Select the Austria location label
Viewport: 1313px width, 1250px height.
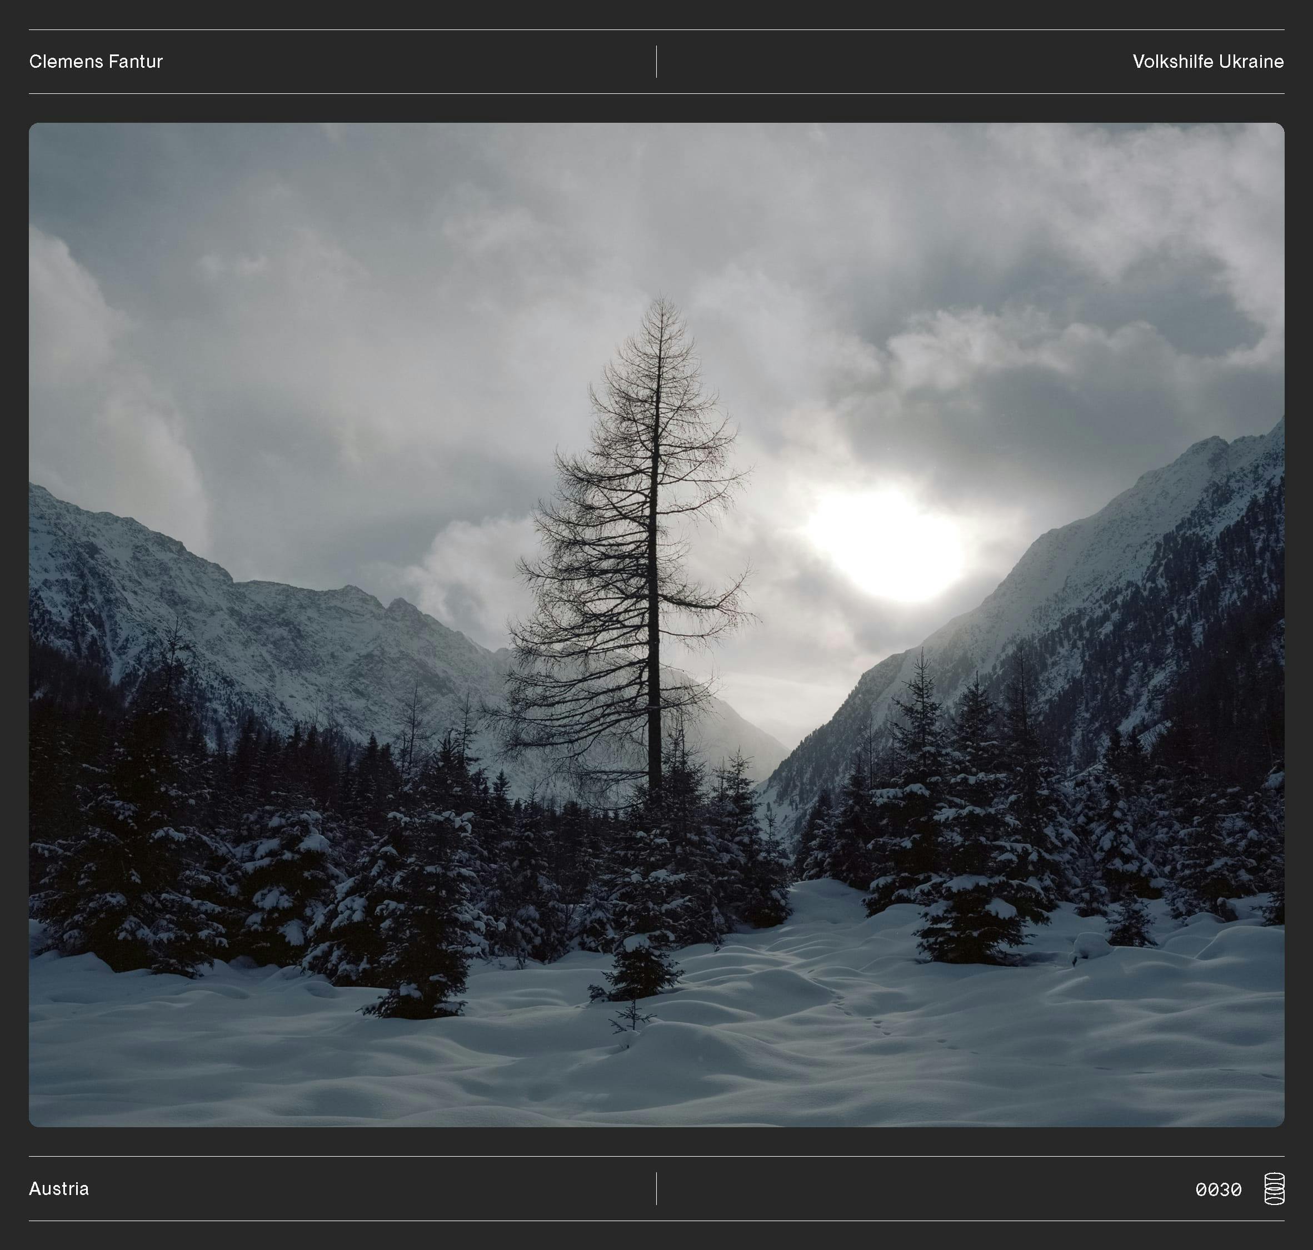(59, 1189)
